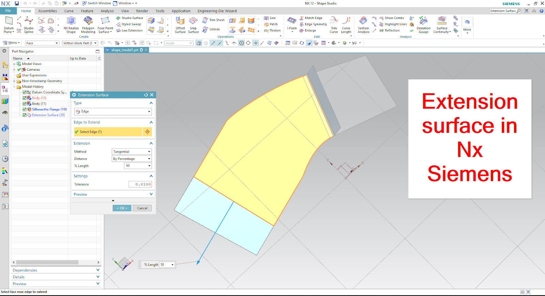Screen dimensions: 545x296
Task: Open the Patch command
Action: point(271,24)
